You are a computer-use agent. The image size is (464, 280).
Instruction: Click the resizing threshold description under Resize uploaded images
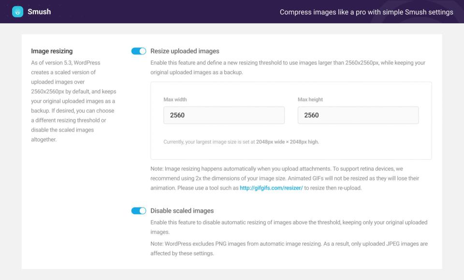(x=288, y=68)
